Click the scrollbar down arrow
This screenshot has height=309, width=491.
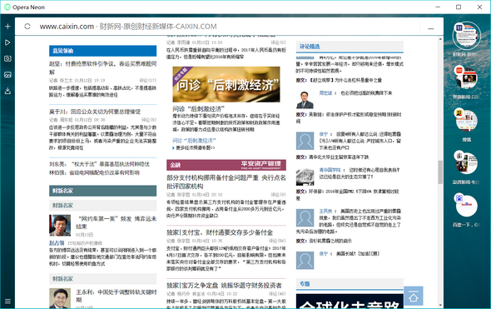pos(440,305)
